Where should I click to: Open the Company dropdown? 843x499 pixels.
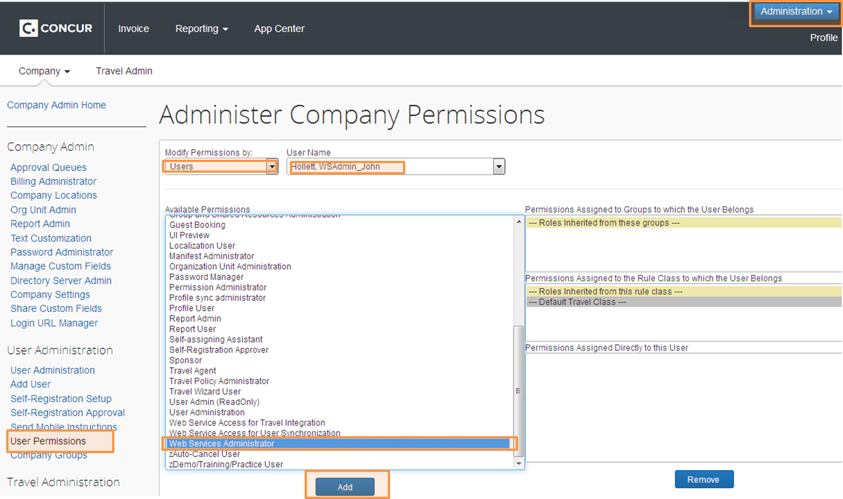(x=44, y=71)
